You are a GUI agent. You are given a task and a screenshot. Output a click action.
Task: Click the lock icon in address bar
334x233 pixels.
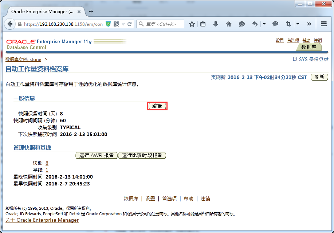(20, 24)
